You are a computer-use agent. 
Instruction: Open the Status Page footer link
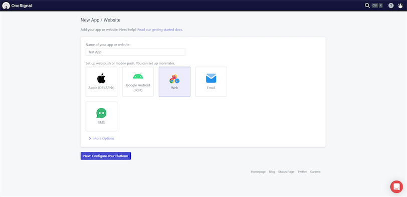click(286, 171)
